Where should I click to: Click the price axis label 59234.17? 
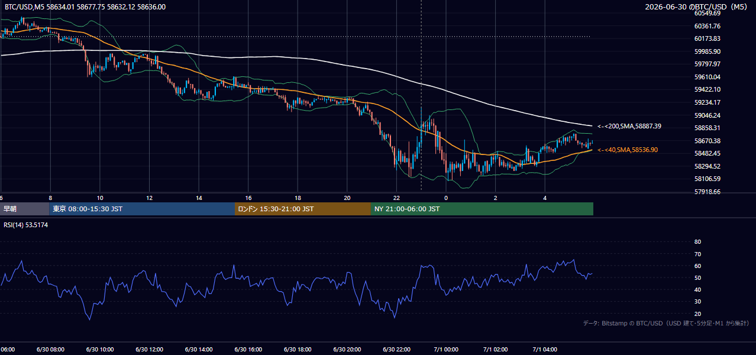pos(707,102)
